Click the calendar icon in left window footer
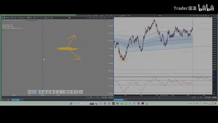 [97, 97]
